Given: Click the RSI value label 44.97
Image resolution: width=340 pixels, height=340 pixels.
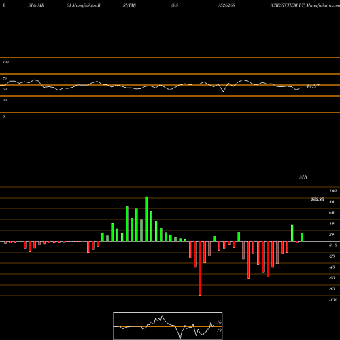Looking at the screenshot, I should (x=313, y=86).
